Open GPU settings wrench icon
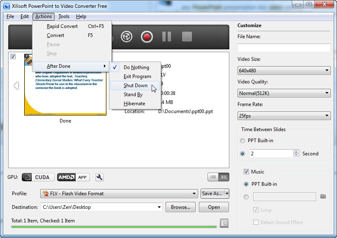Screen dimensions: 337x238 [99, 177]
